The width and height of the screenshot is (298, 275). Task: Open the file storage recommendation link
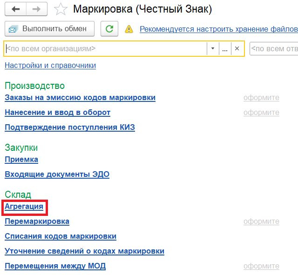point(219,29)
